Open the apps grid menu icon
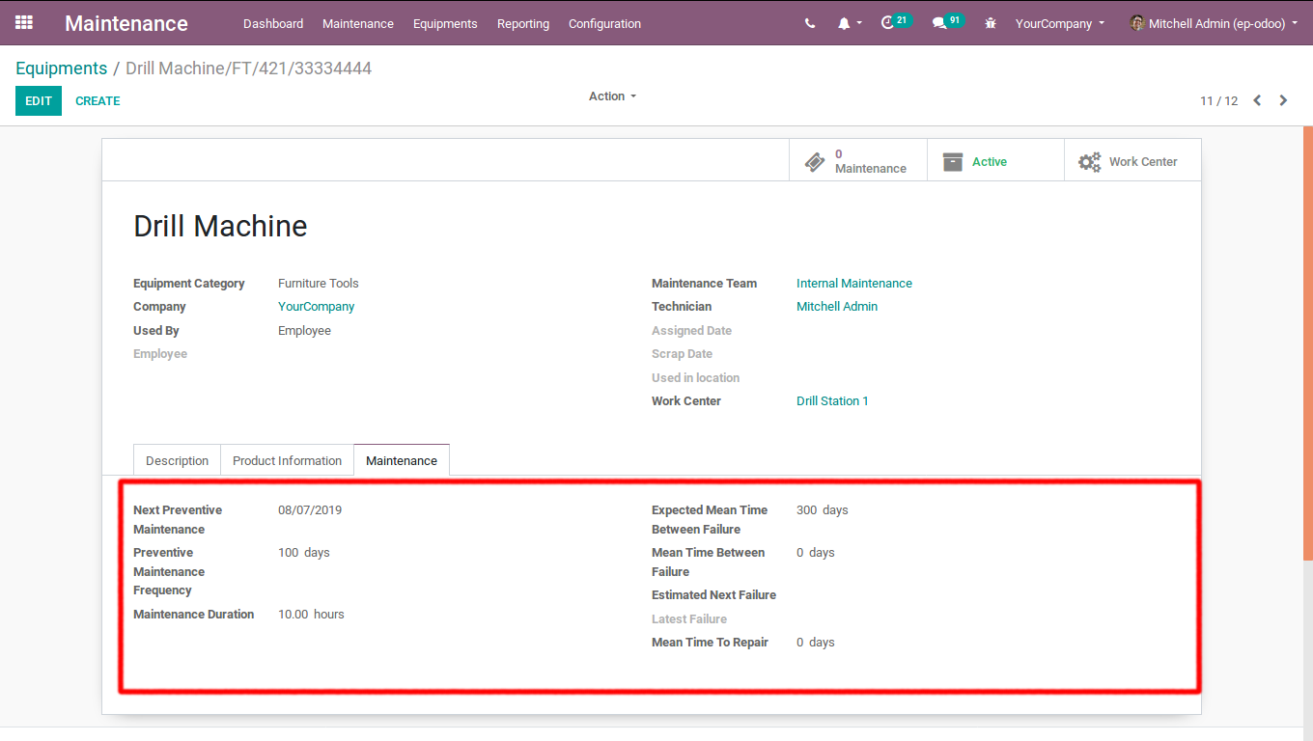This screenshot has height=741, width=1313. pos(24,22)
